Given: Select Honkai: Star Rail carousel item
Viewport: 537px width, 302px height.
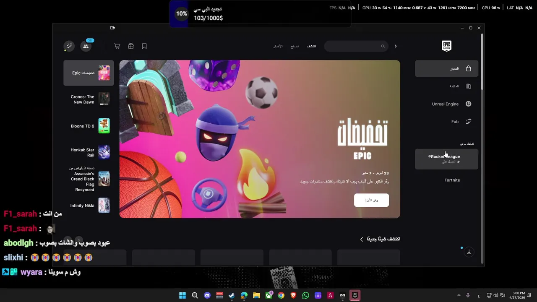Looking at the screenshot, I should point(89,152).
